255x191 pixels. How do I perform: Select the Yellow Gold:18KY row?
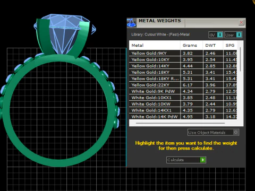click(x=183, y=72)
